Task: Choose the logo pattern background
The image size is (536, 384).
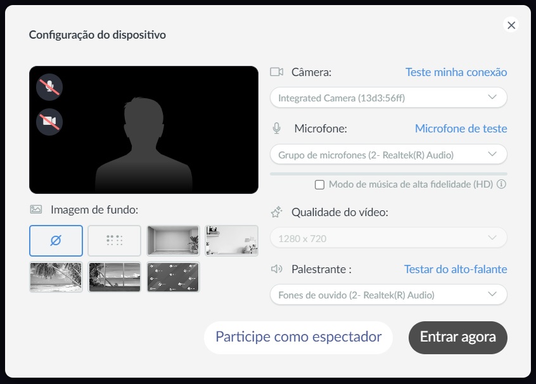Action: 173,277
